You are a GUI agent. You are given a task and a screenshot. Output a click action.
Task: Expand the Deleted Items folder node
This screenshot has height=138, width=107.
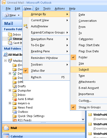pyautogui.click(x=10, y=74)
